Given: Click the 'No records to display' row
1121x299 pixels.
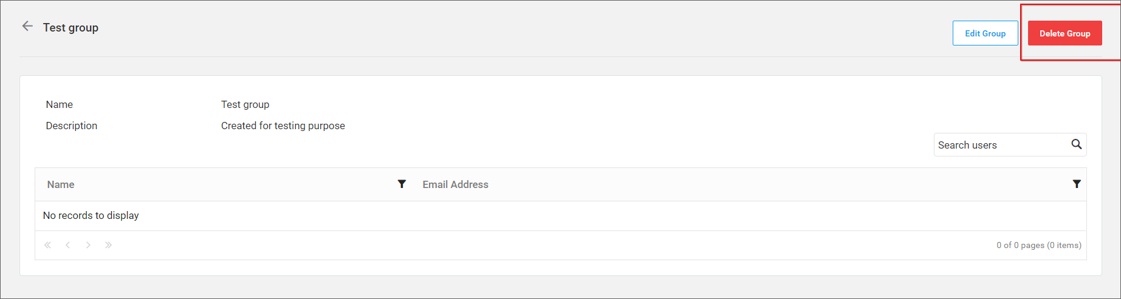Looking at the screenshot, I should (560, 215).
